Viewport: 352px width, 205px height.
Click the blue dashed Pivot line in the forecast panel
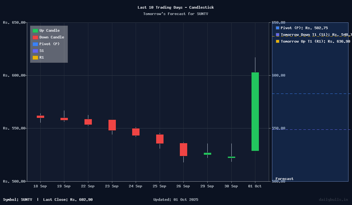(x=310, y=94)
